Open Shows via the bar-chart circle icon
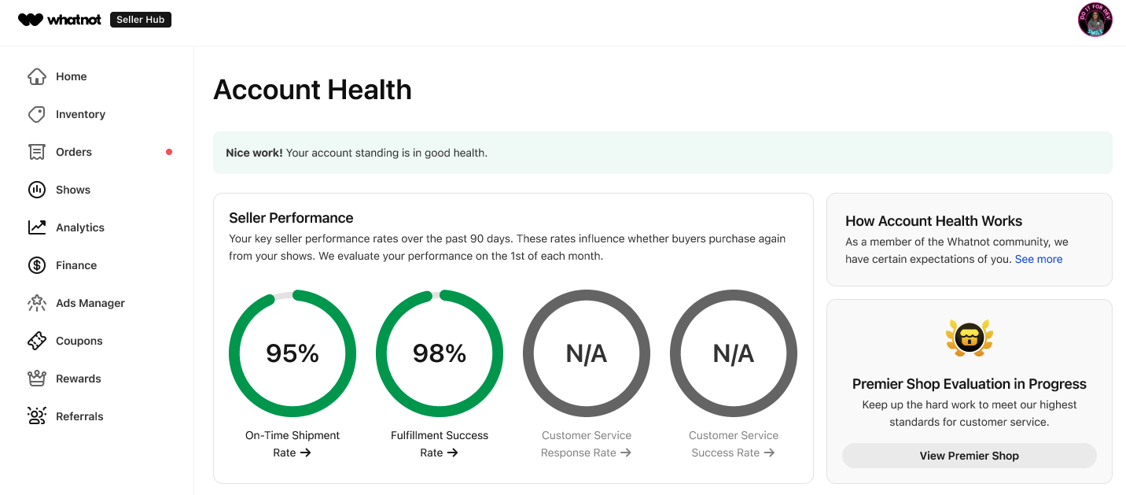The image size is (1126, 495). 36,190
